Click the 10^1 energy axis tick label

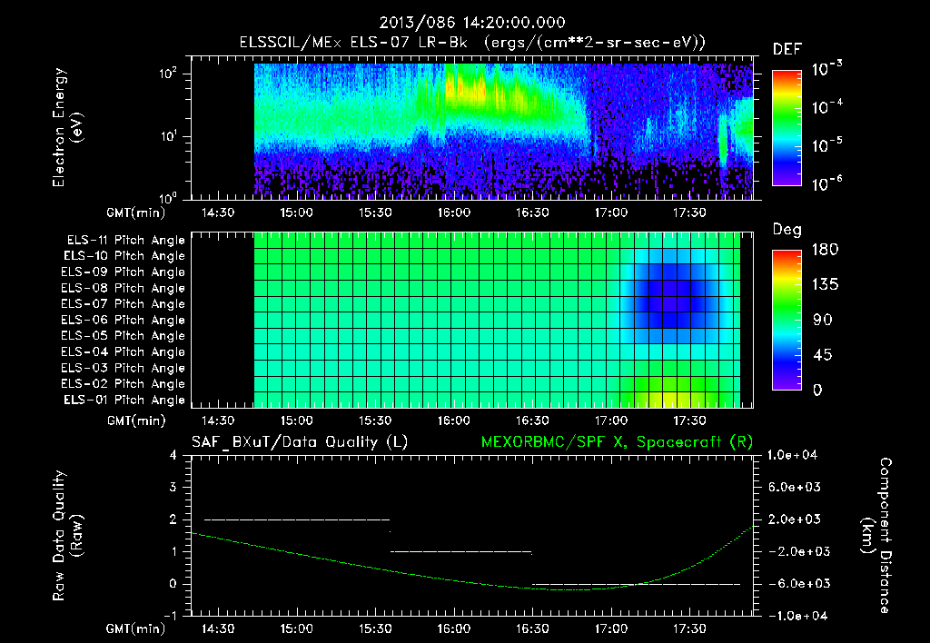coord(168,136)
